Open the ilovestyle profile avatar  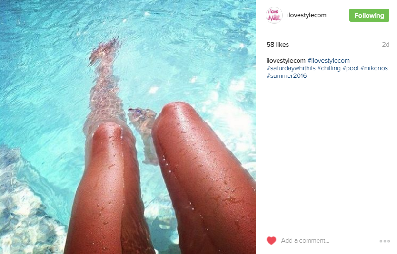(x=274, y=15)
